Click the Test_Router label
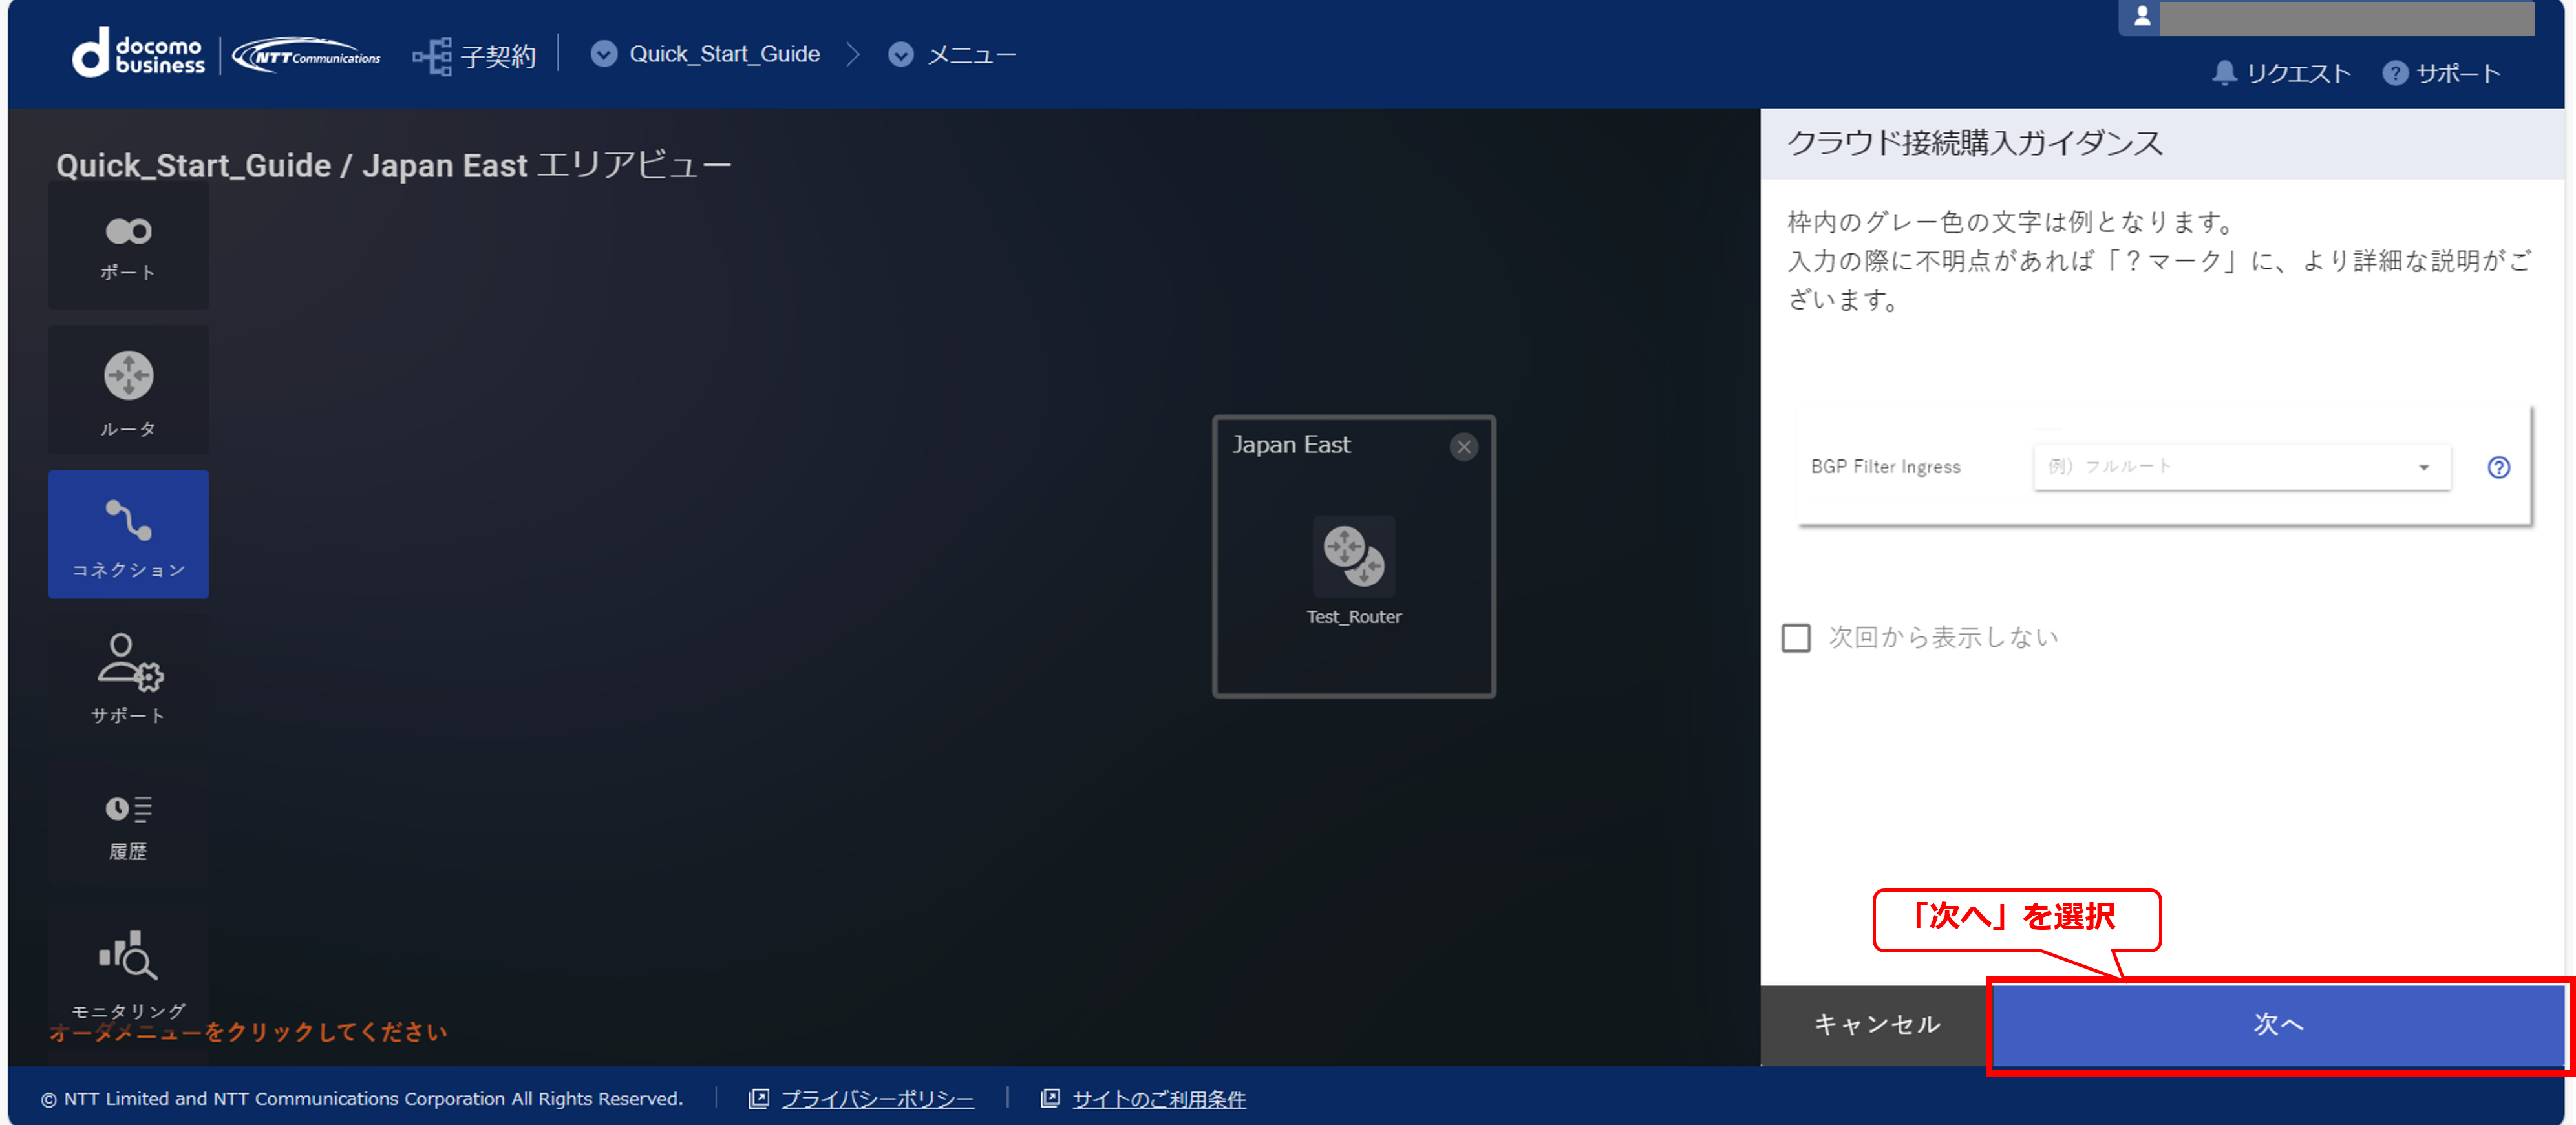 [x=1353, y=617]
